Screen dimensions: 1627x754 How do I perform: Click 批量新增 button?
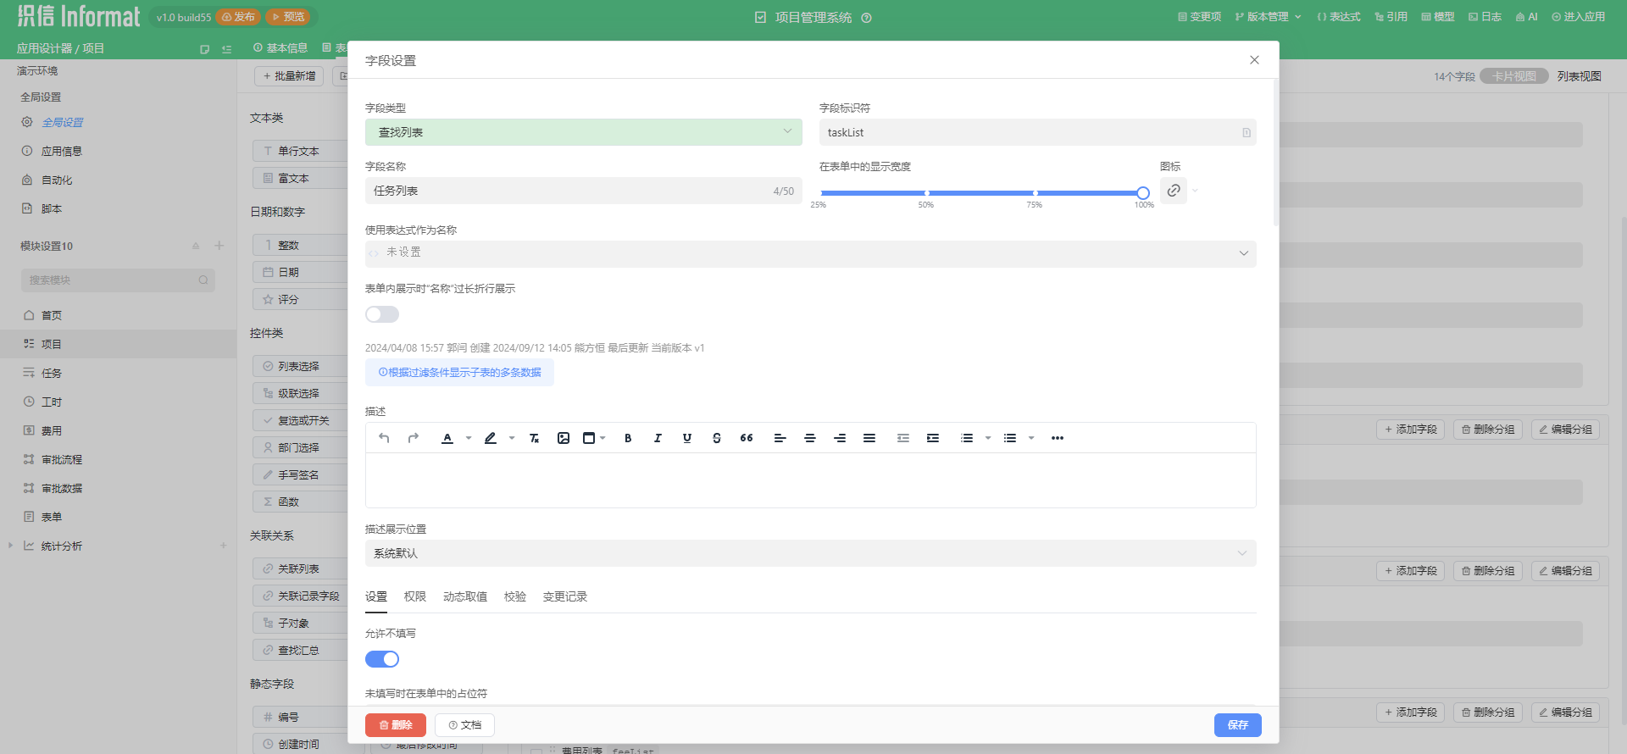tap(289, 76)
